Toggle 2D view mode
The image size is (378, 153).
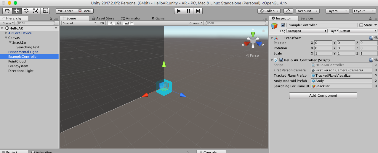pyautogui.click(x=102, y=23)
